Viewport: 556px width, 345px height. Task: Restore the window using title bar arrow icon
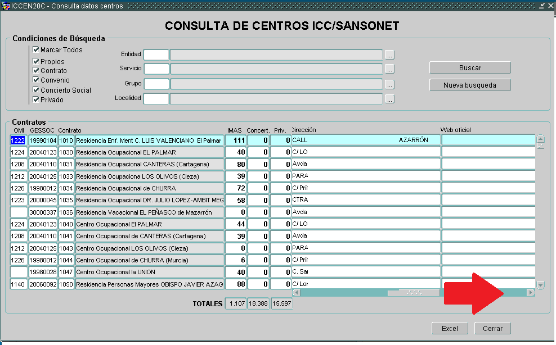542,6
